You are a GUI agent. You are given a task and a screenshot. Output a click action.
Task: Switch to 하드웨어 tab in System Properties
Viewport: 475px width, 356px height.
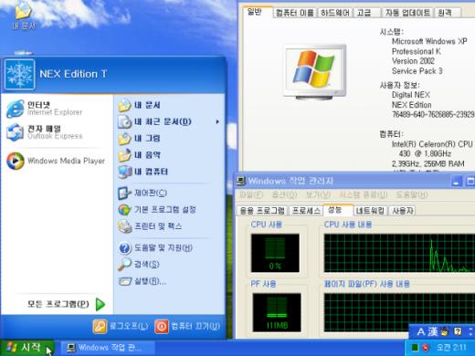(335, 13)
